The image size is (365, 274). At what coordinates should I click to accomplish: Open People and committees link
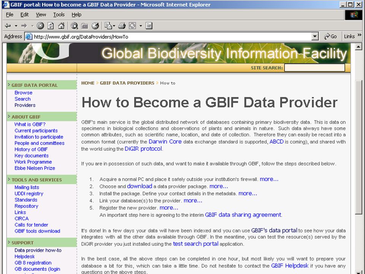(x=39, y=143)
